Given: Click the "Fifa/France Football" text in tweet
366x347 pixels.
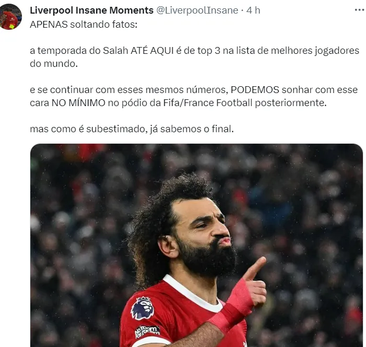Looking at the screenshot, I should coord(208,102).
